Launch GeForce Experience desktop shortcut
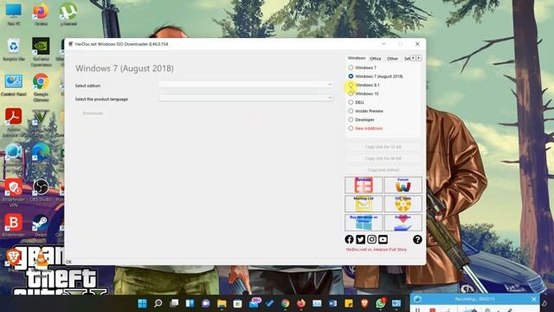The width and height of the screenshot is (554, 312). 41,52
